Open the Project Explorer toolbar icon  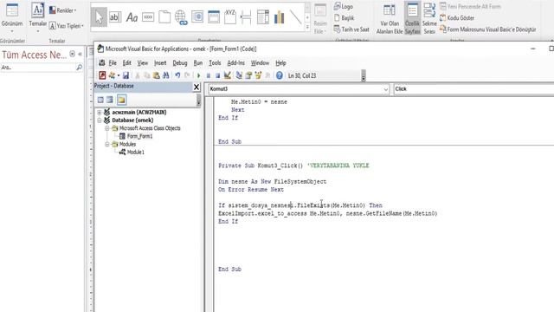239,75
